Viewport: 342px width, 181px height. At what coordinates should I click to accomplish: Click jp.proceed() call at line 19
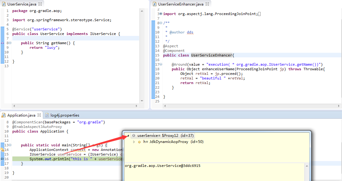[228, 74]
